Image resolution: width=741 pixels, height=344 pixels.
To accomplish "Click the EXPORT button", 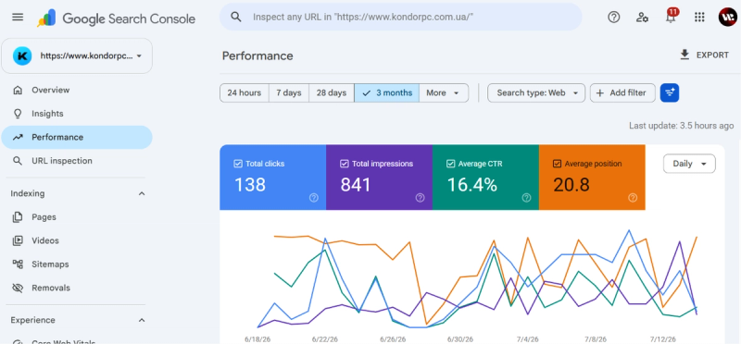I will [x=704, y=55].
